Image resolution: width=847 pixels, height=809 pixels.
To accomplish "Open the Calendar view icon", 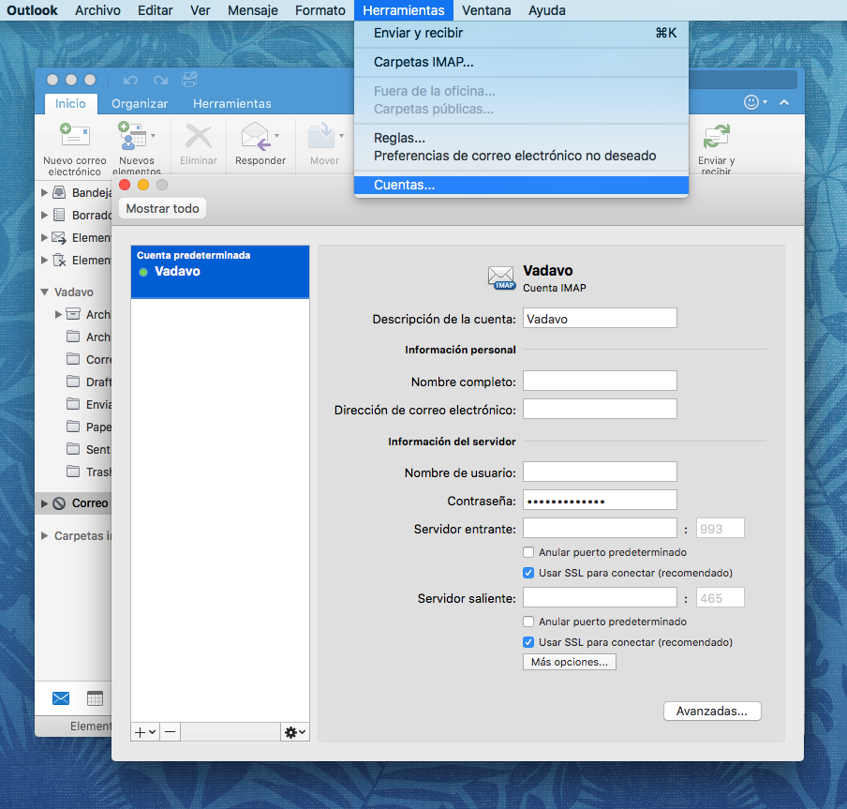I will (95, 698).
